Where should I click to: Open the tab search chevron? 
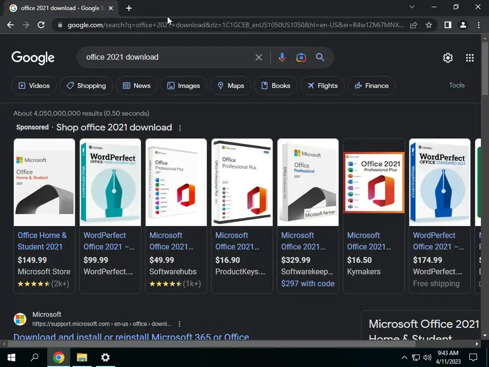point(412,7)
